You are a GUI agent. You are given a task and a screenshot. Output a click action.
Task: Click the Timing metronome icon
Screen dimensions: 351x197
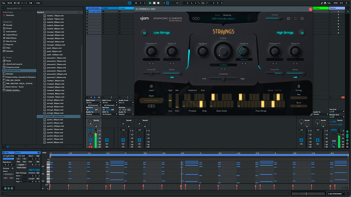[x=299, y=86]
